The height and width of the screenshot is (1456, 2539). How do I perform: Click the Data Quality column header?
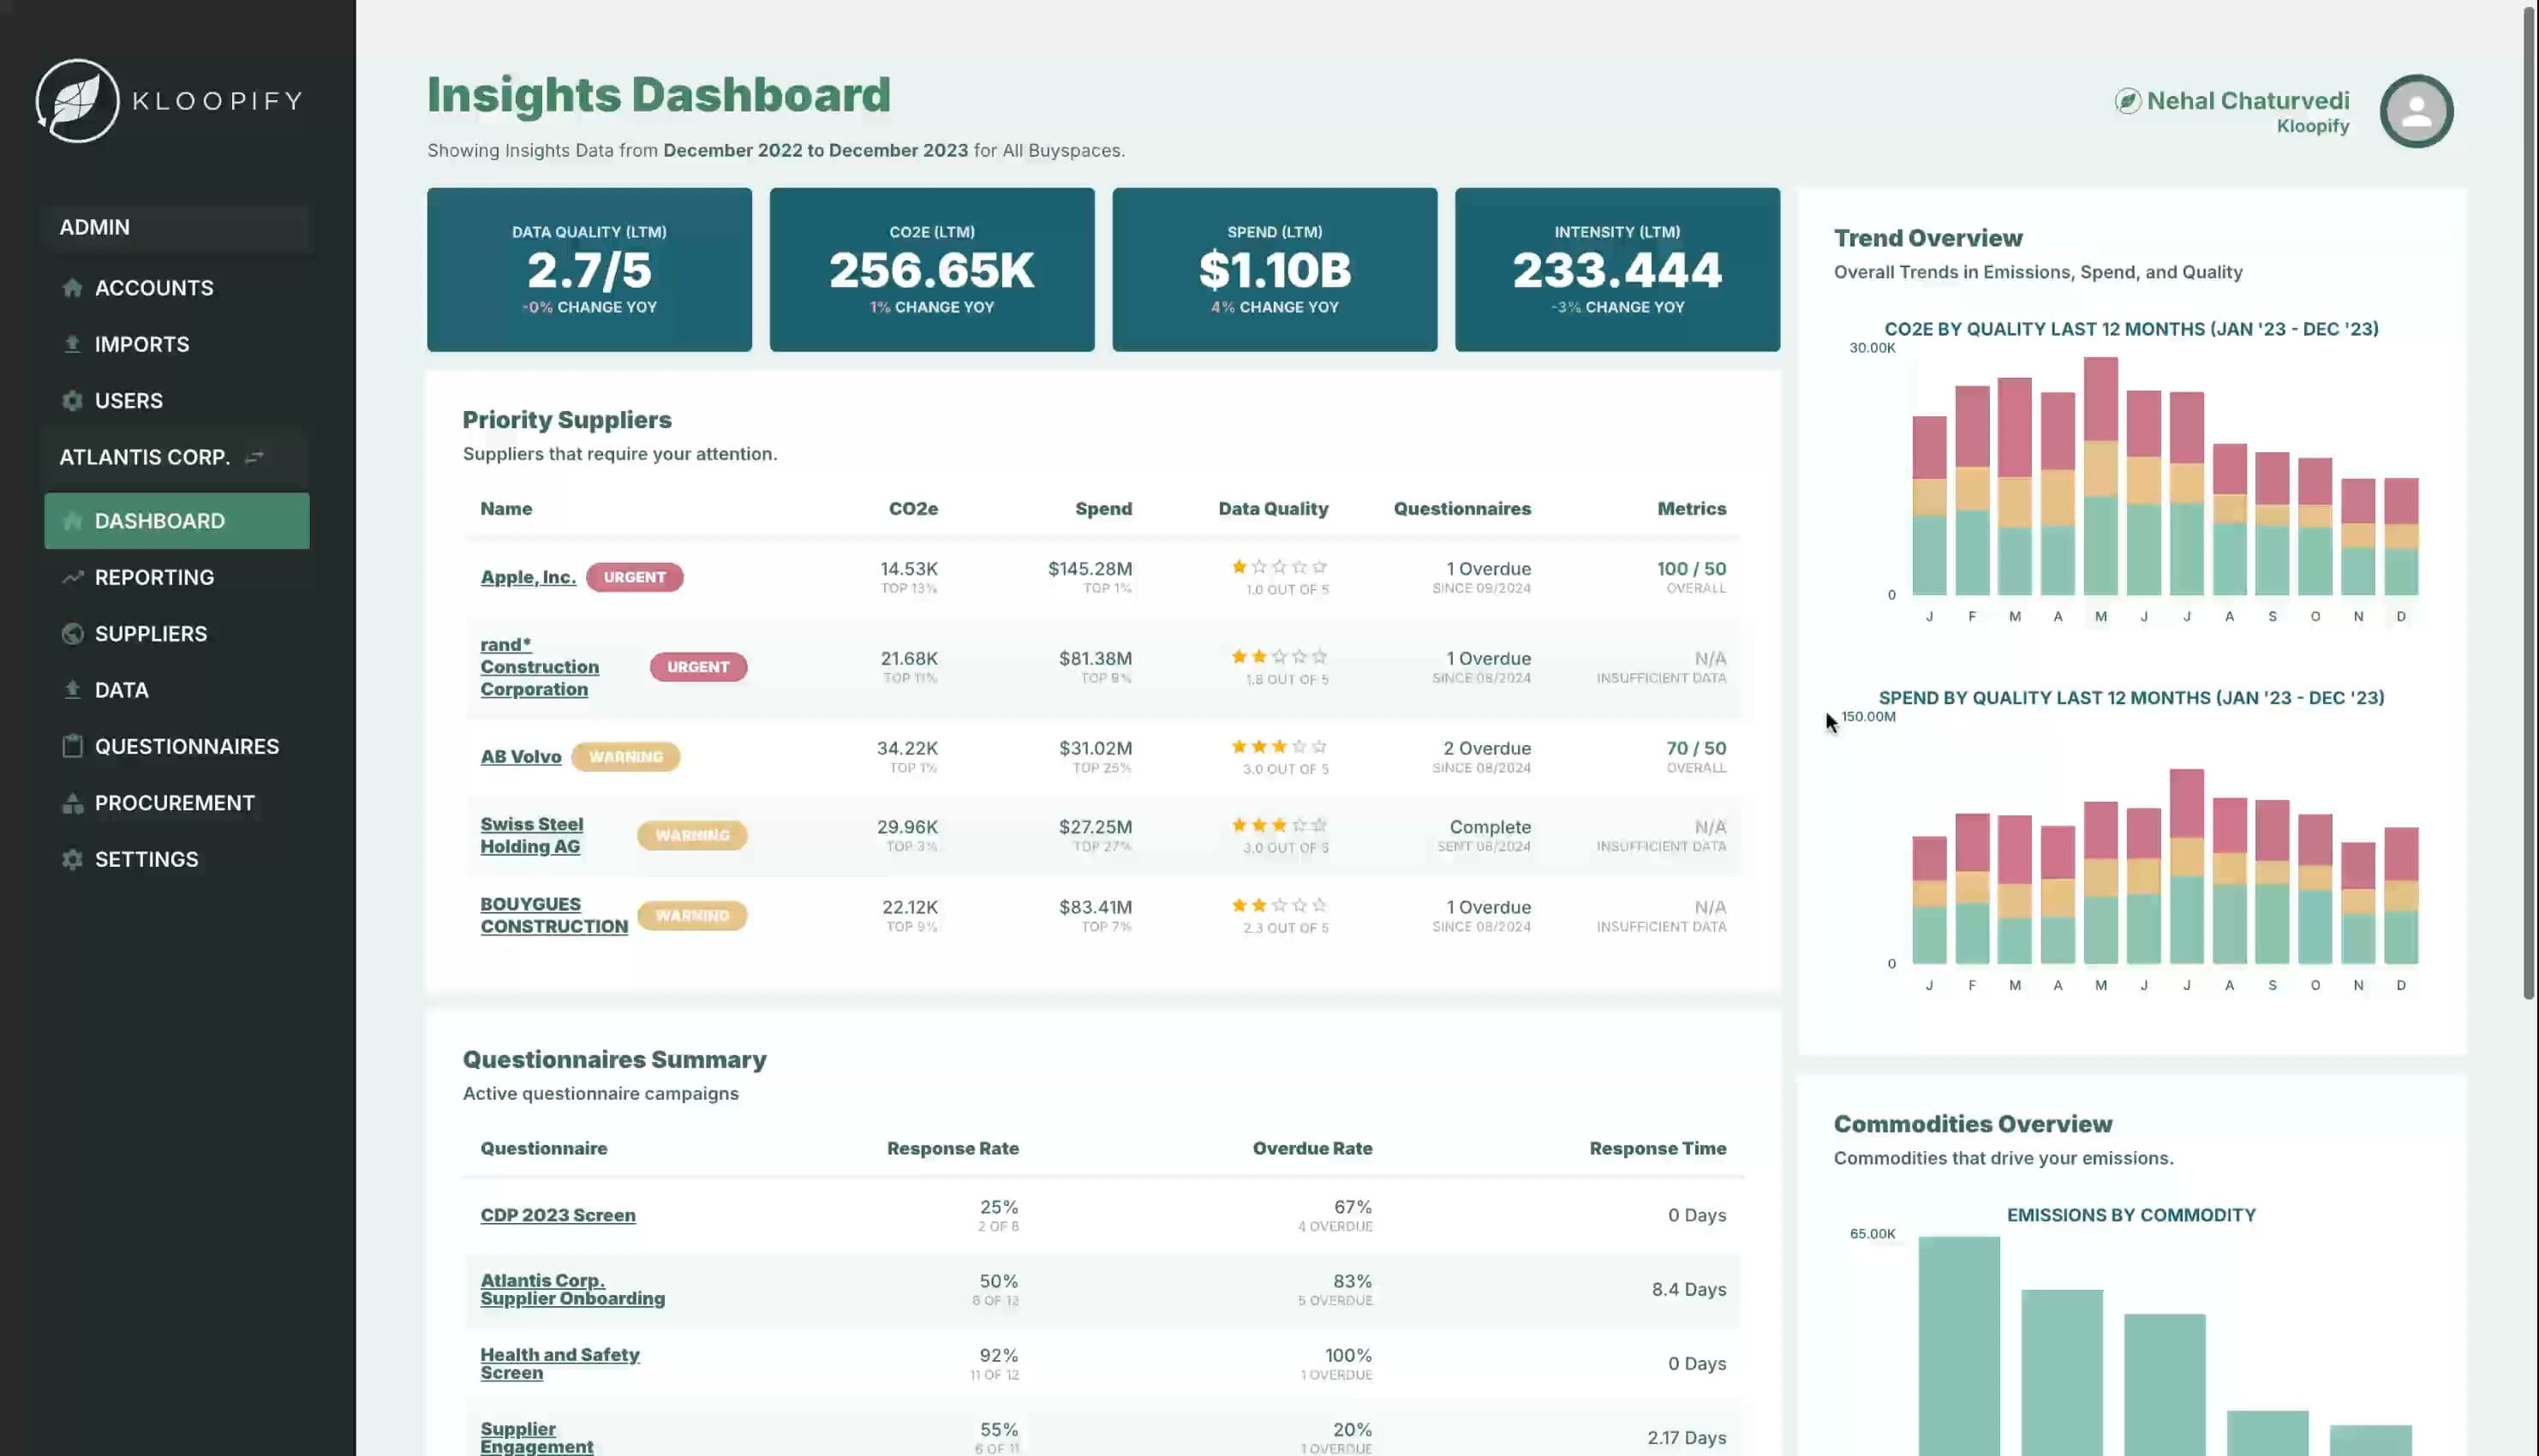coord(1273,508)
